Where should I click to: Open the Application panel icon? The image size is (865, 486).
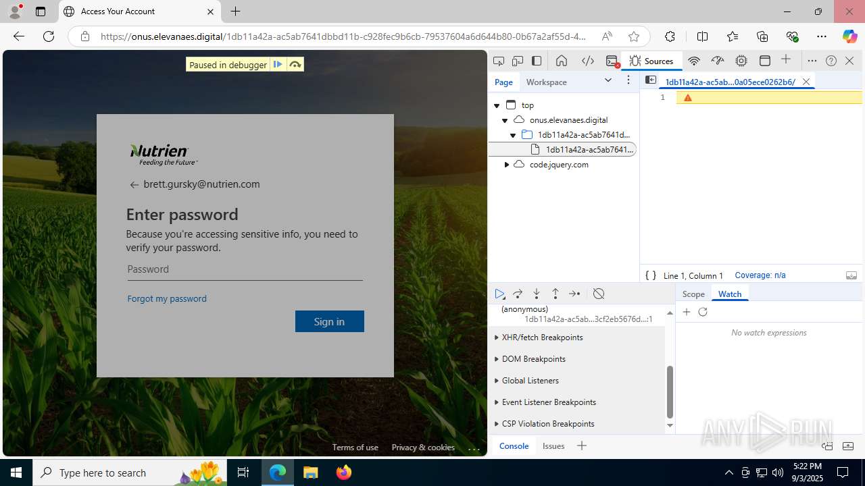[765, 61]
